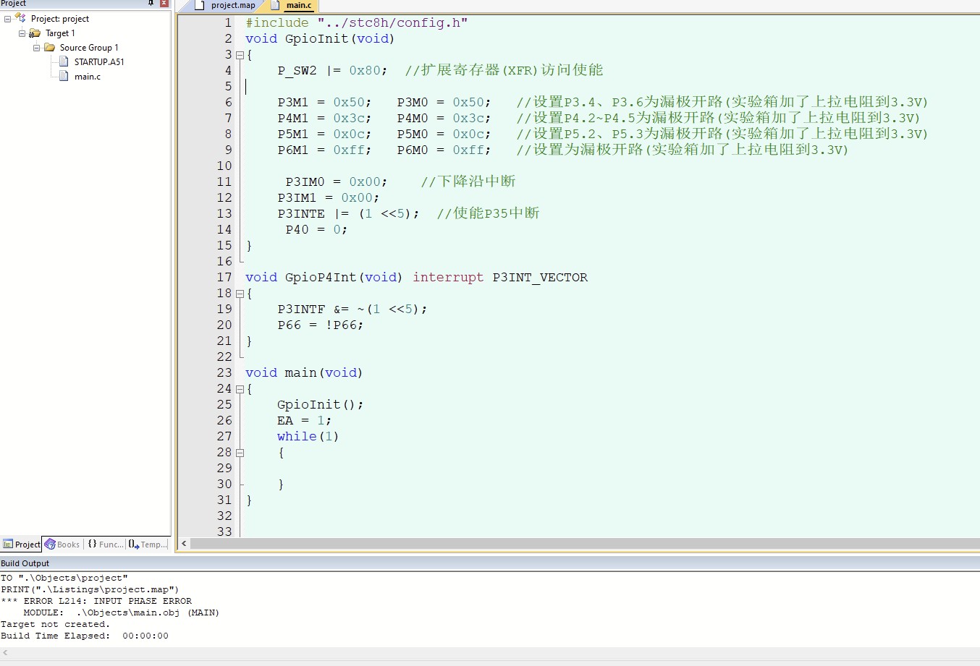Click 'Target not created.' in Build Output
The width and height of the screenshot is (980, 666).
tap(56, 625)
